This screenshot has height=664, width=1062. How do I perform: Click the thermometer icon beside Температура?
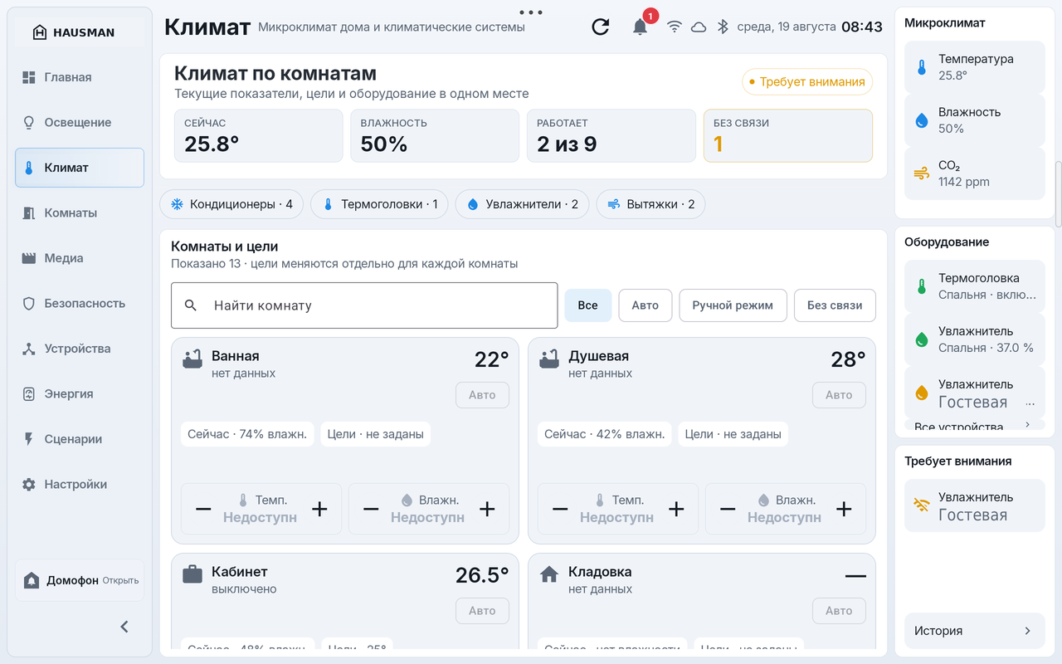[x=921, y=67]
